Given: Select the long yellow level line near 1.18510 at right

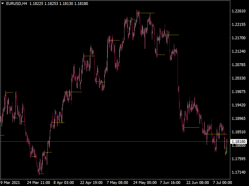Looking at the screenshot, I should point(217,134).
